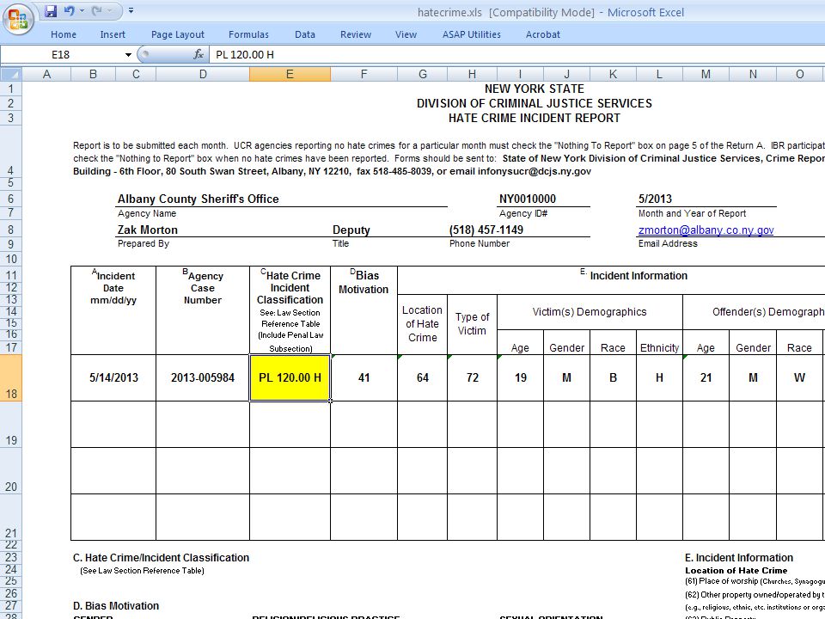
Task: Click the formula bar containing PL 120.00 H
Action: [516, 55]
